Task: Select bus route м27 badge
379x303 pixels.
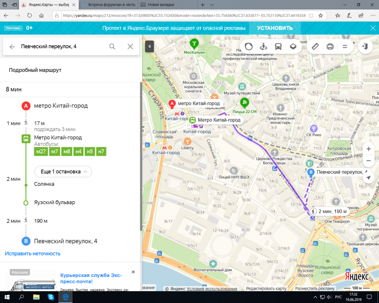Action: 41,151
